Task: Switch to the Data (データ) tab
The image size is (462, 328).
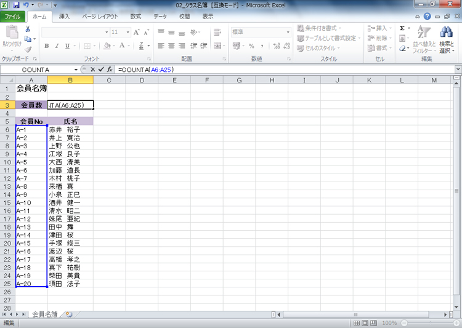Action: [x=160, y=17]
